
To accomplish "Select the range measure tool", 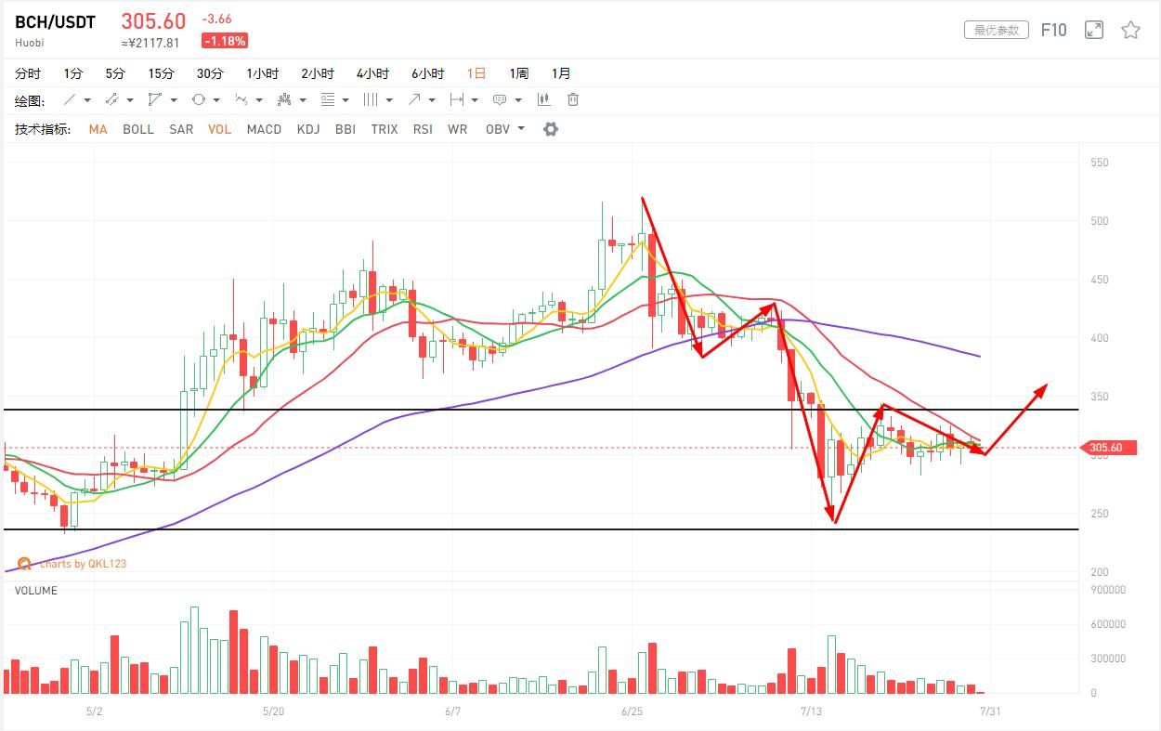I will (x=456, y=99).
